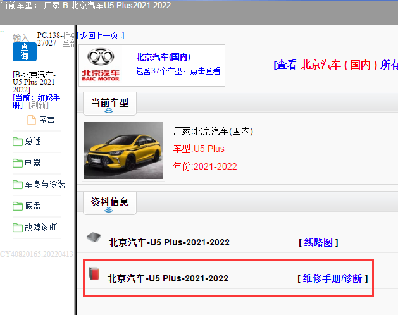
Task: Click the 序言 page icon
Action: click(x=32, y=120)
